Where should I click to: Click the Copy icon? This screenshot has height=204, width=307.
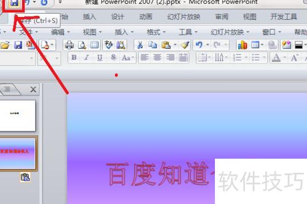(153, 45)
